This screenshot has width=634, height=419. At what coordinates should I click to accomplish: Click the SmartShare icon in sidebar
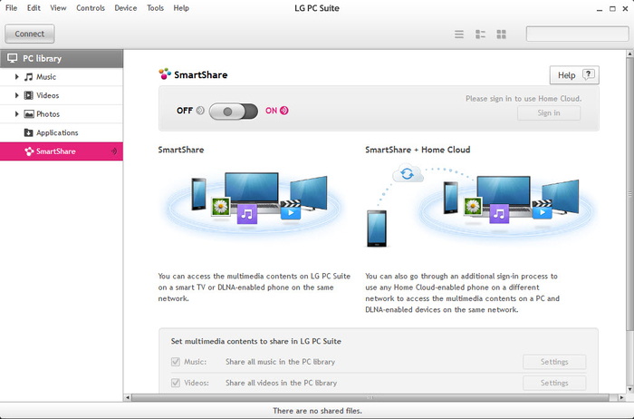[29, 151]
